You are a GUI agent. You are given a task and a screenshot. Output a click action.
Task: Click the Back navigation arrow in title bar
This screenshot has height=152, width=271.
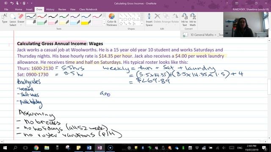tap(6, 3)
